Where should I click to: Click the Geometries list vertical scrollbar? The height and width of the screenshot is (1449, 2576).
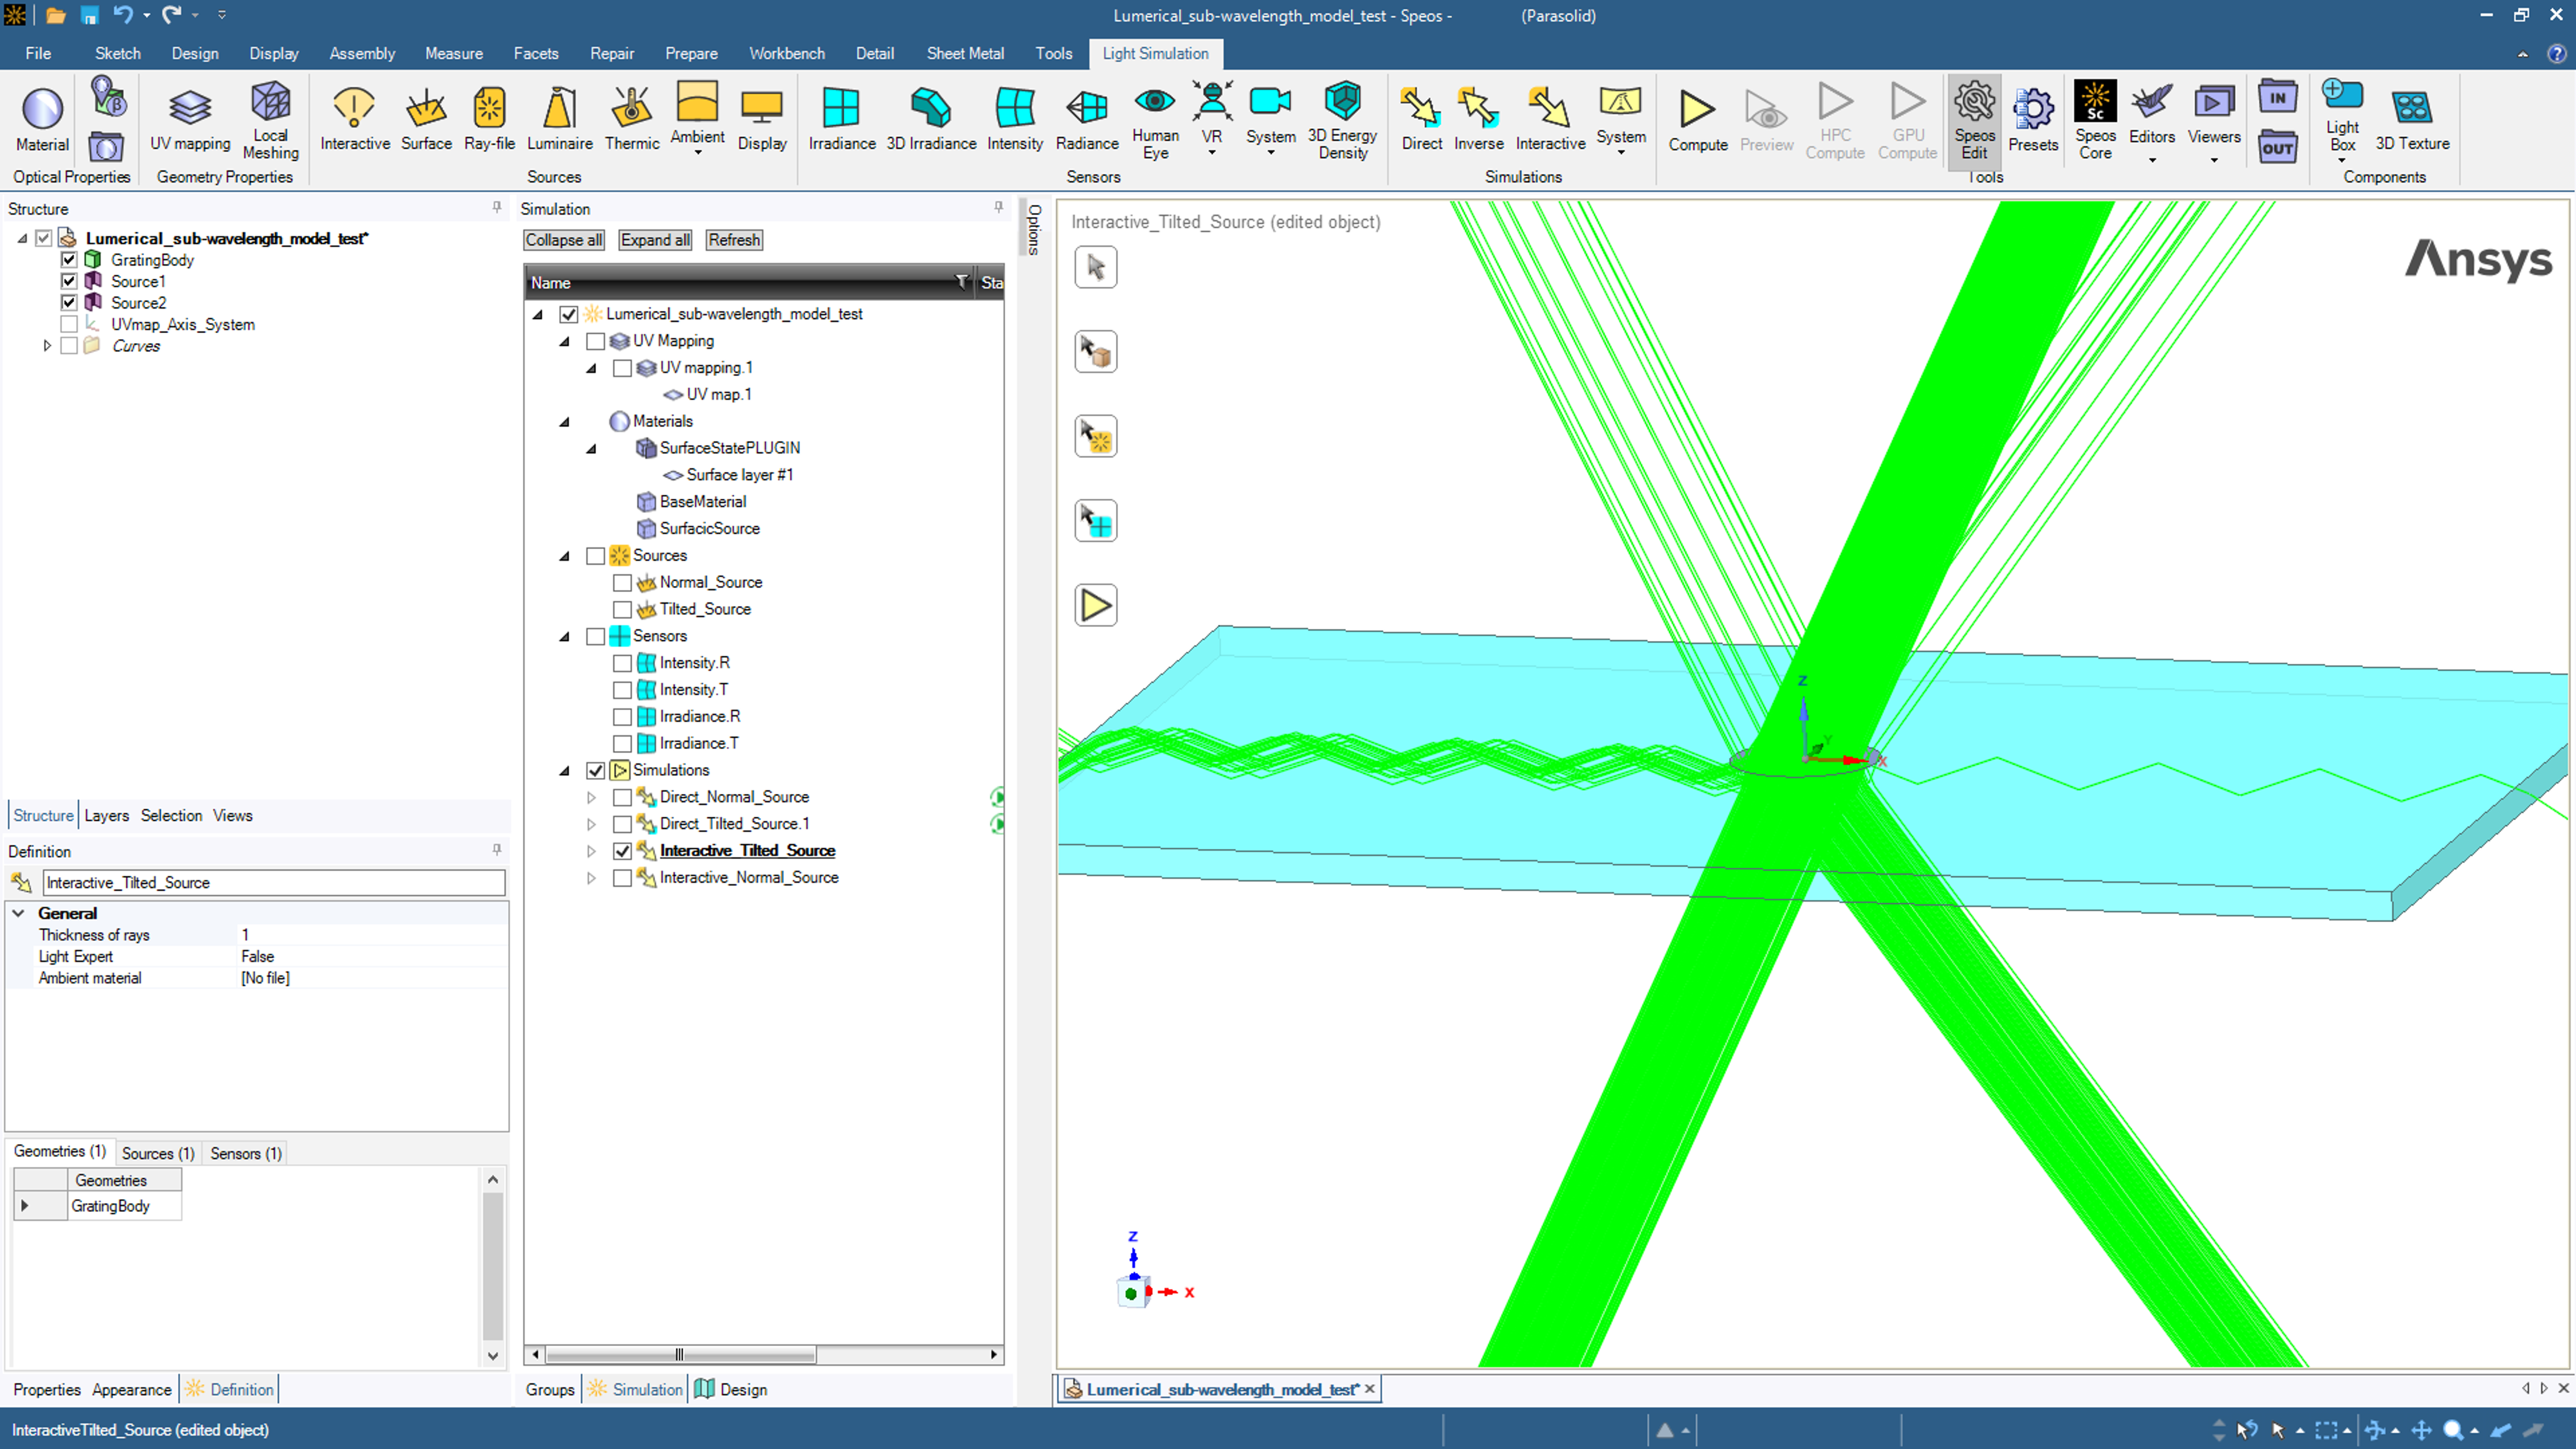pyautogui.click(x=493, y=1267)
